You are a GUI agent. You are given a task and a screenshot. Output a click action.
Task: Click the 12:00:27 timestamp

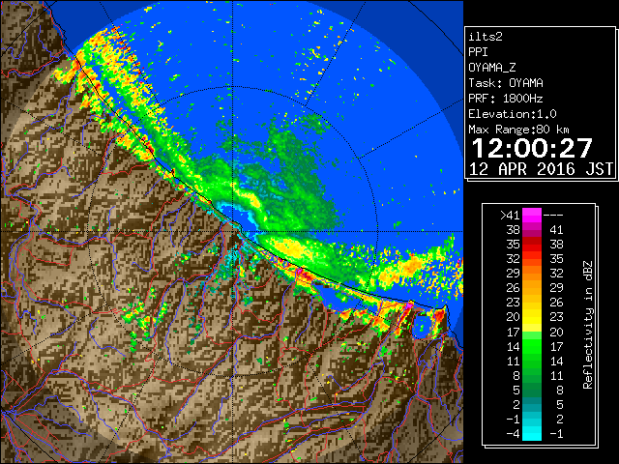tap(532, 148)
